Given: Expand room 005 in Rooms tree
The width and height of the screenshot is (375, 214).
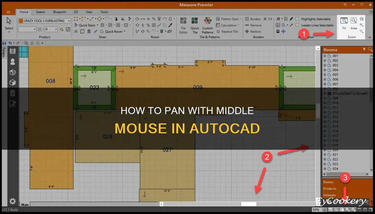Looking at the screenshot, I should [324, 74].
